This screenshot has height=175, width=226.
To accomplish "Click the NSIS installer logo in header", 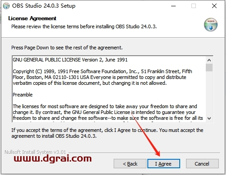I will [x=211, y=25].
